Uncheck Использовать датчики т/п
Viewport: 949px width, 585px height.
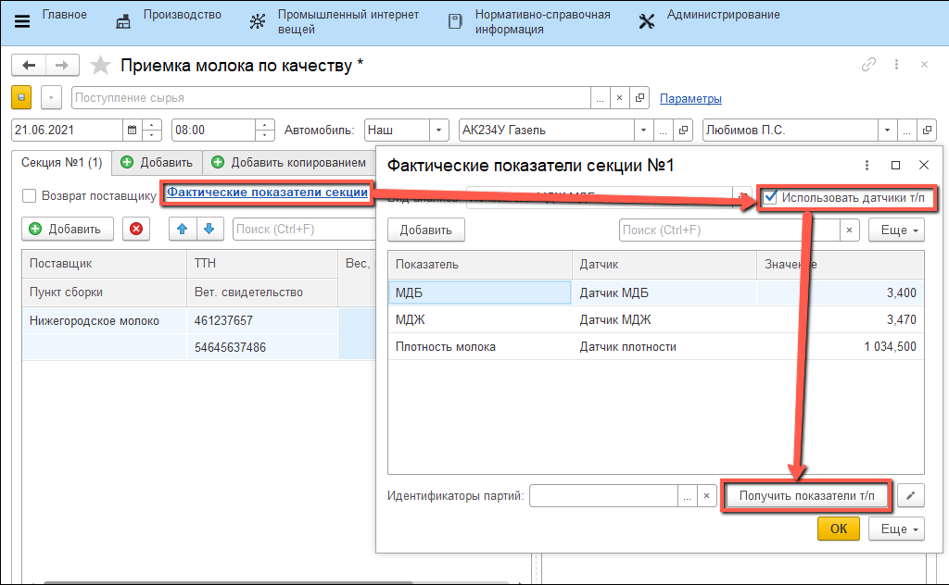click(769, 197)
